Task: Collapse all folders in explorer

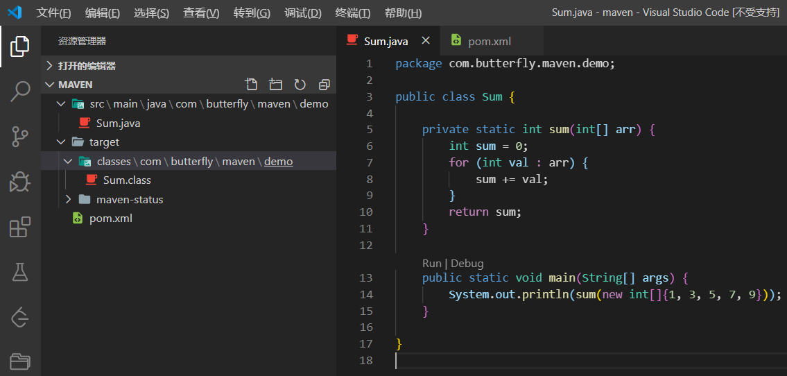Action: [x=325, y=85]
